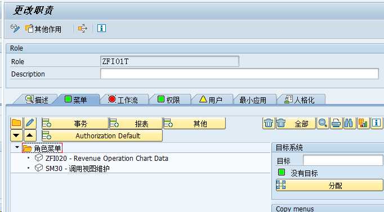Click the 事务 add transaction button

click(x=75, y=123)
